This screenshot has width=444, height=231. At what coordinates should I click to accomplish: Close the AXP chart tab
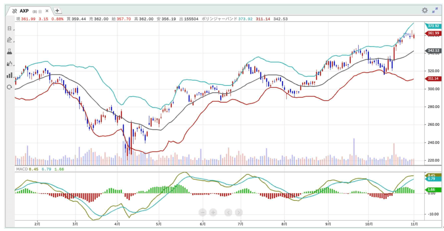(x=47, y=11)
